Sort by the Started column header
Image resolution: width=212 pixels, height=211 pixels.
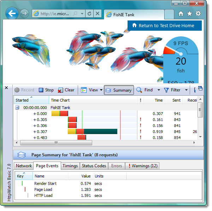[x=31, y=100]
